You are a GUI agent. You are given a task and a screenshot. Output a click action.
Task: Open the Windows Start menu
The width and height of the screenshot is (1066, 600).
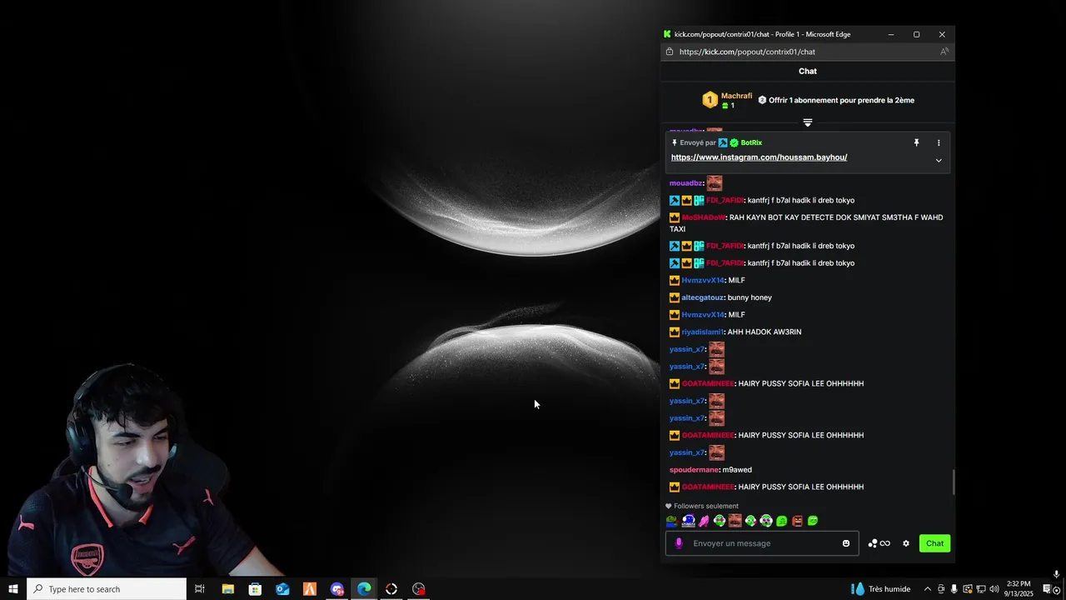coord(13,589)
